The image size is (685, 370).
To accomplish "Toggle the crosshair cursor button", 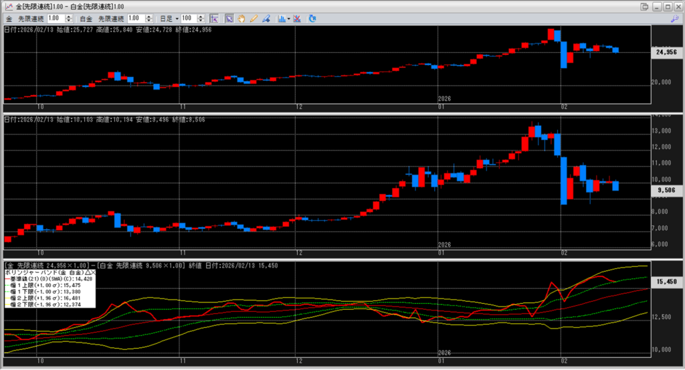I will click(x=213, y=18).
